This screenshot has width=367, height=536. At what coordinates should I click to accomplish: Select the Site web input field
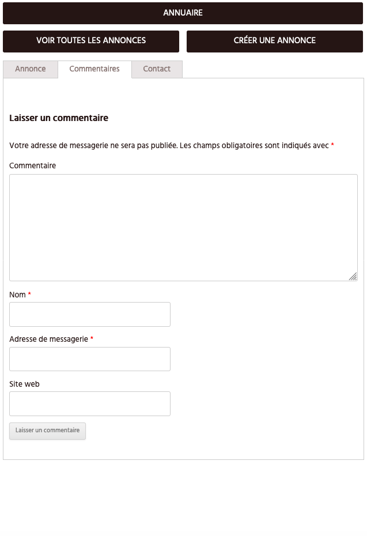90,403
